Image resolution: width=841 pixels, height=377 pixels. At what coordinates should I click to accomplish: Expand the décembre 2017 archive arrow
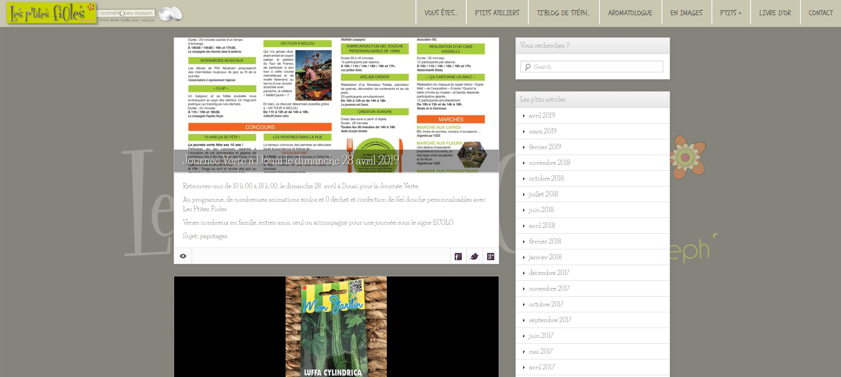524,273
